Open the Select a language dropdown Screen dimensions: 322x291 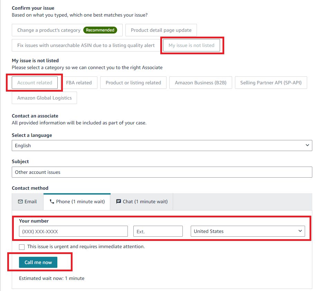pyautogui.click(x=162, y=145)
